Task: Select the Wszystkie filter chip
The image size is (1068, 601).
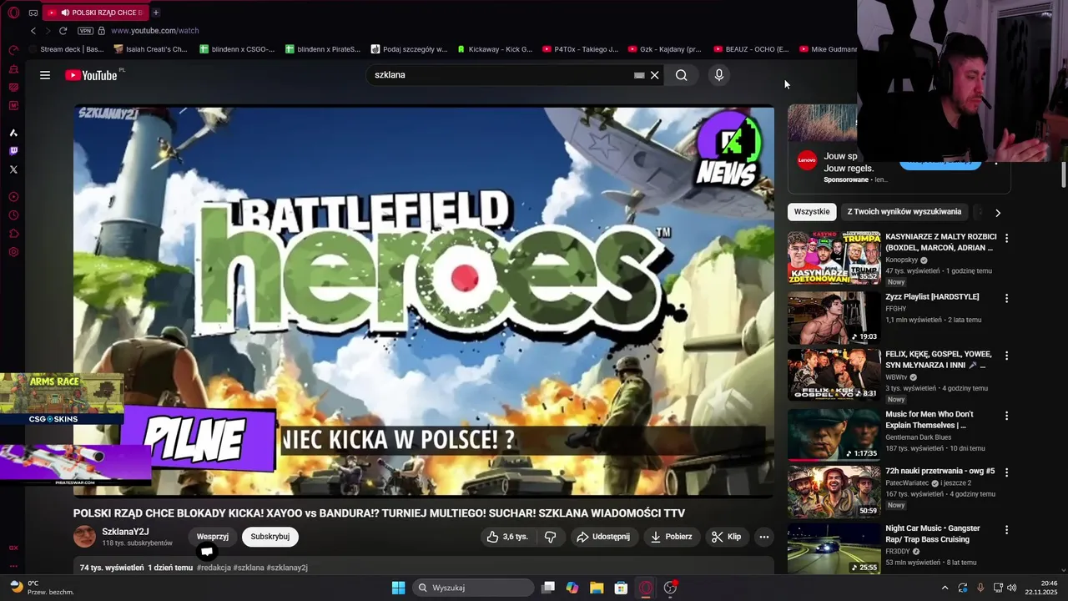Action: (812, 212)
